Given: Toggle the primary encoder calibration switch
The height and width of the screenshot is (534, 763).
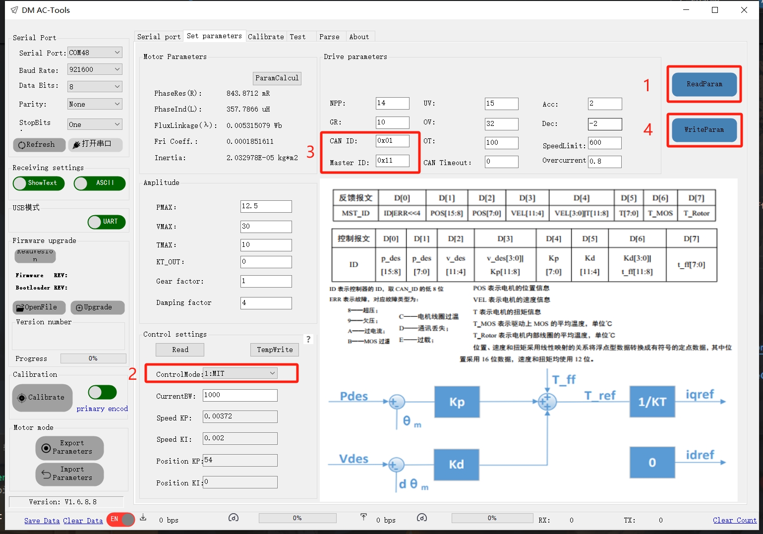Looking at the screenshot, I should (103, 393).
